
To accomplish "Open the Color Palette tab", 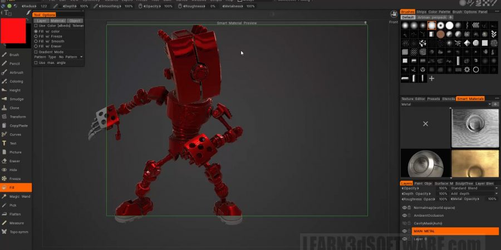I will pyautogui.click(x=439, y=12).
